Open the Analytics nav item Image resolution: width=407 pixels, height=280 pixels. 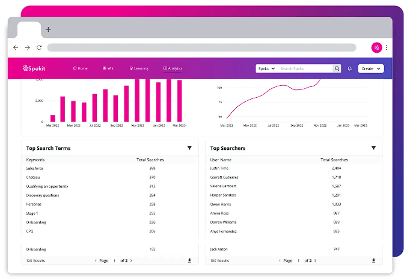173,68
